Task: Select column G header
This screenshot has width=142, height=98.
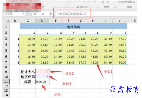Action: pos(81,21)
